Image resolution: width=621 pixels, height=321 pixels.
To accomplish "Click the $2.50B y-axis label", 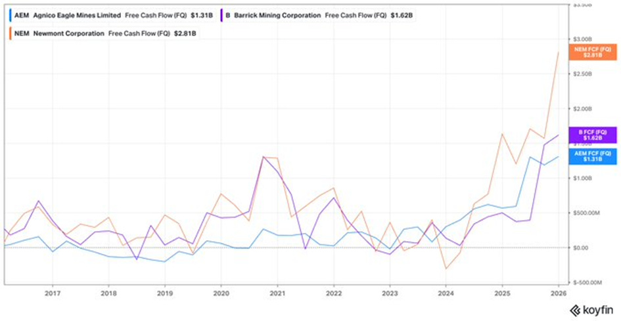I will tap(582, 74).
